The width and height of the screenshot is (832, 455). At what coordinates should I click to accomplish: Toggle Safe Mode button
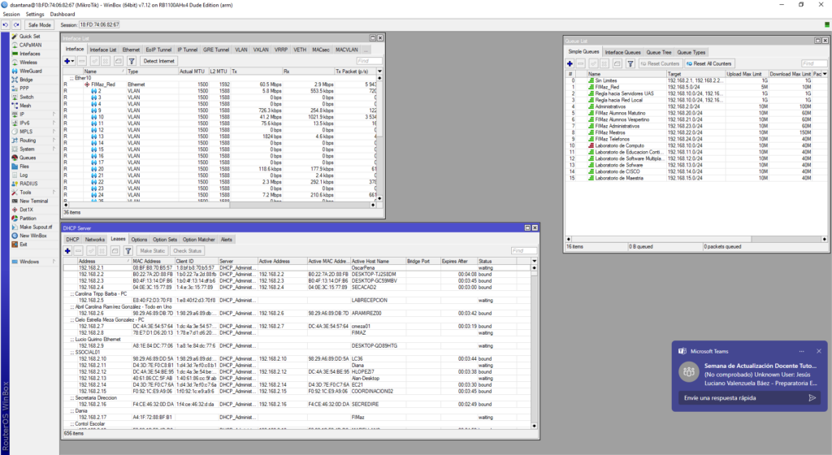[x=39, y=25]
